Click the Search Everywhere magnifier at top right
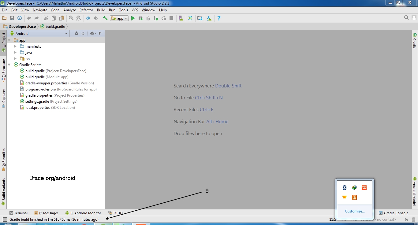 406,18
